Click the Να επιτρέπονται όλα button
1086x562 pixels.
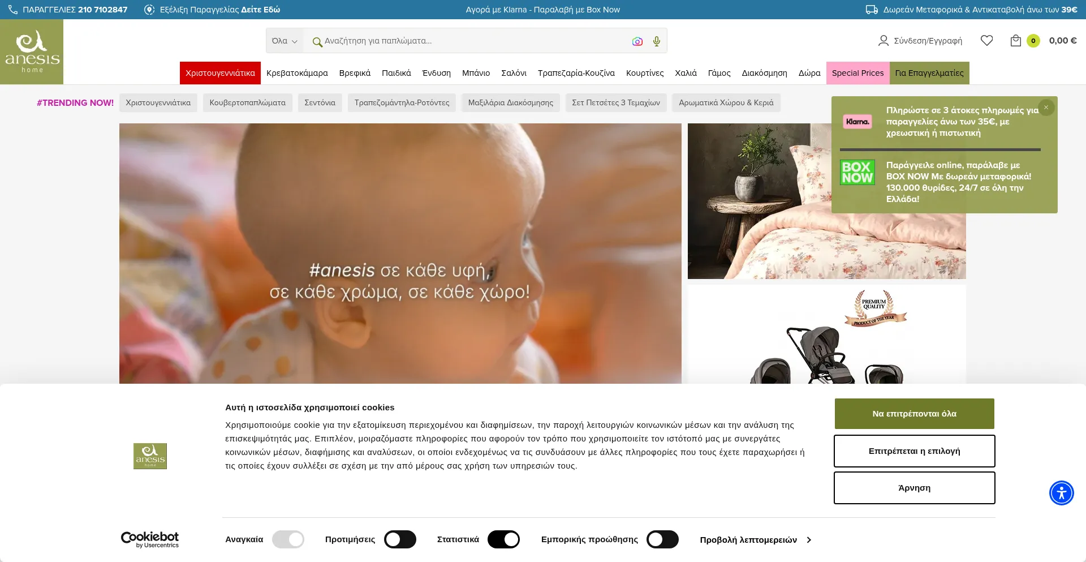coord(914,414)
